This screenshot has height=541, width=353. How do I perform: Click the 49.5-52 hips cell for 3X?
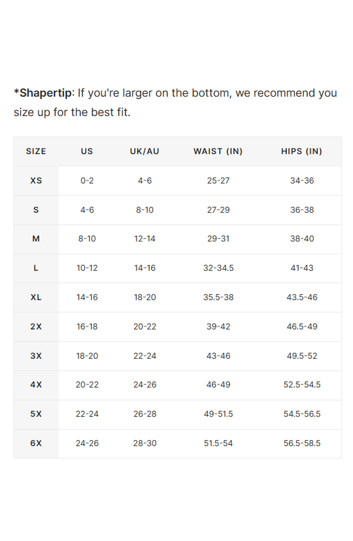coord(302,356)
